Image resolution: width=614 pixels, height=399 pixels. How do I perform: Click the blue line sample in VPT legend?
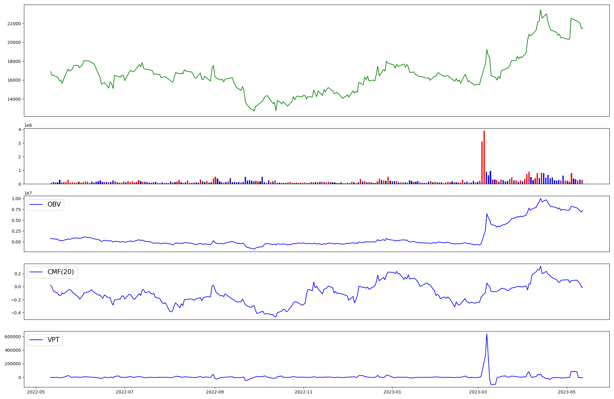36,340
